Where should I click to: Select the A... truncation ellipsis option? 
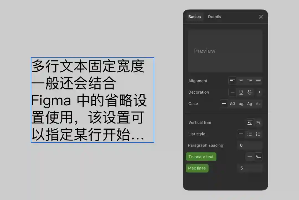(258, 157)
